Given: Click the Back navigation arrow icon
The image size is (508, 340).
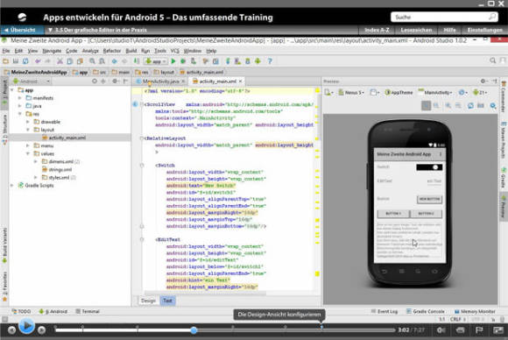Looking at the screenshot, I should [x=115, y=61].
